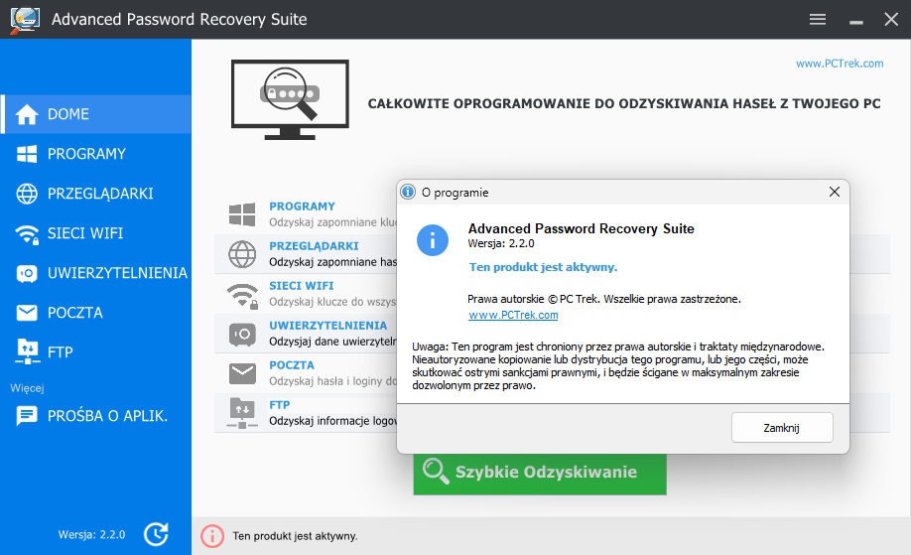Image resolution: width=911 pixels, height=555 pixels.
Task: Open POCZTA heading in main list
Action: pyautogui.click(x=292, y=365)
